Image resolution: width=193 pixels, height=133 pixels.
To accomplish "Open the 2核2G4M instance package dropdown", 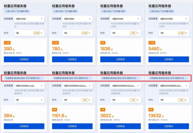I will 29,19.
